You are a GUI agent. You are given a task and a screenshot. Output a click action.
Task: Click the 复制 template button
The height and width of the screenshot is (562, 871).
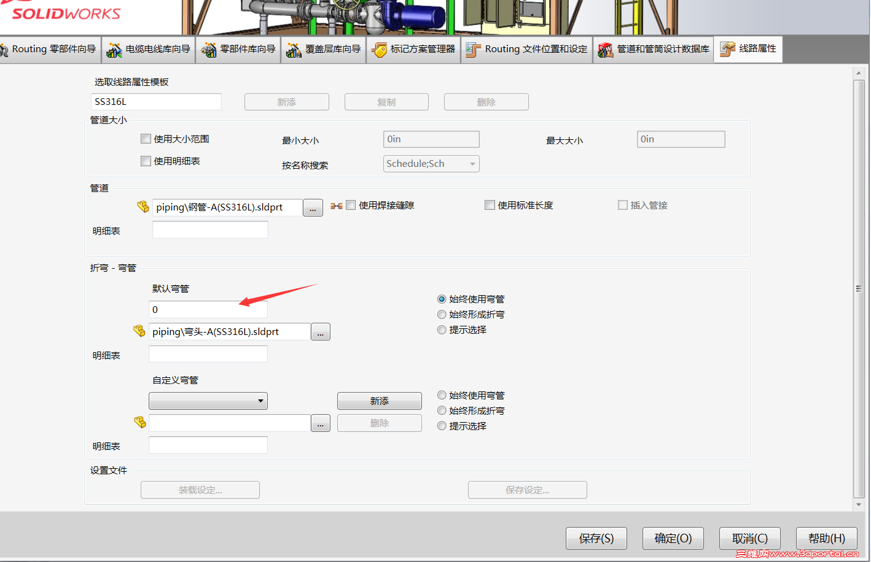[386, 102]
